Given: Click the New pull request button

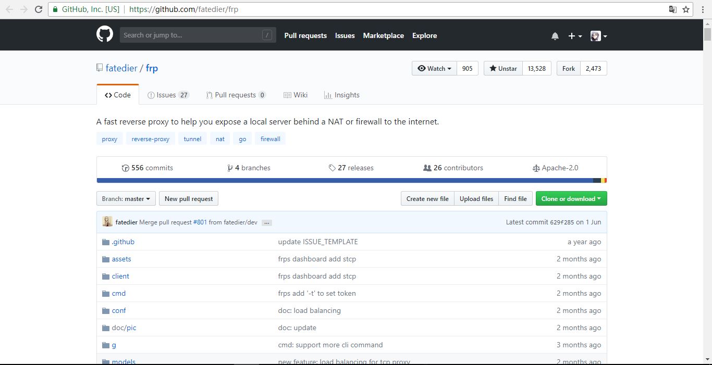Looking at the screenshot, I should (189, 198).
